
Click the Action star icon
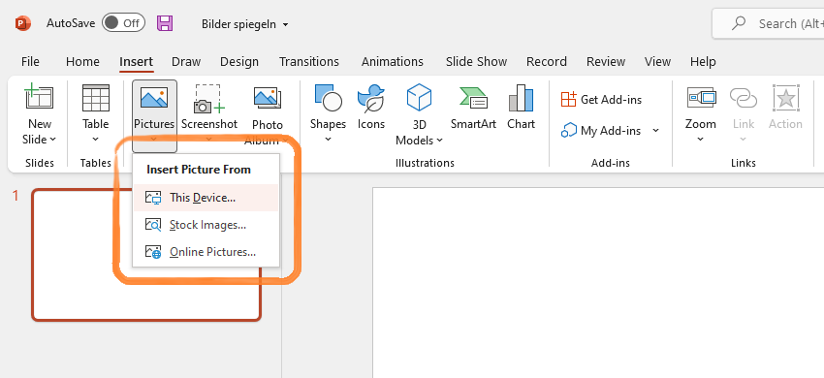click(785, 98)
